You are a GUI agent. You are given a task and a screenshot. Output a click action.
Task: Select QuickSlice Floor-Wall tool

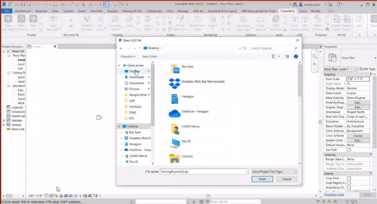coord(243,23)
